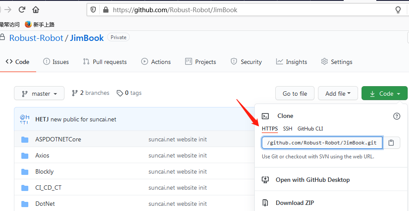The width and height of the screenshot is (409, 211).
Task: Open the Security tab
Action: pyautogui.click(x=246, y=62)
